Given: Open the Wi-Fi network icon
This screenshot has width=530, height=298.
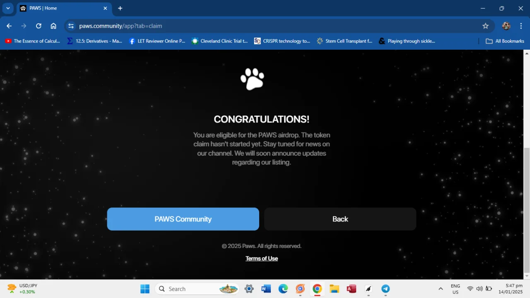Looking at the screenshot, I should point(470,289).
